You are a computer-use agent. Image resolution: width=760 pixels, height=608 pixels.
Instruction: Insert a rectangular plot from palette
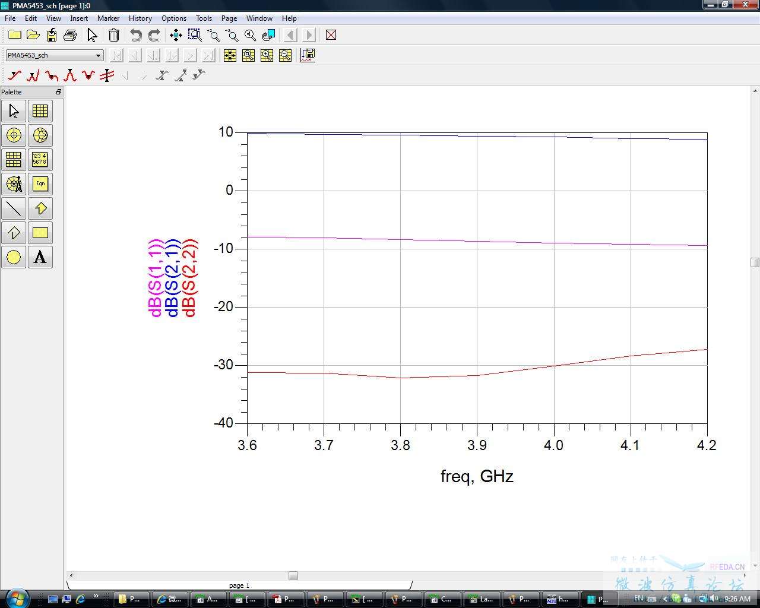pyautogui.click(x=40, y=111)
